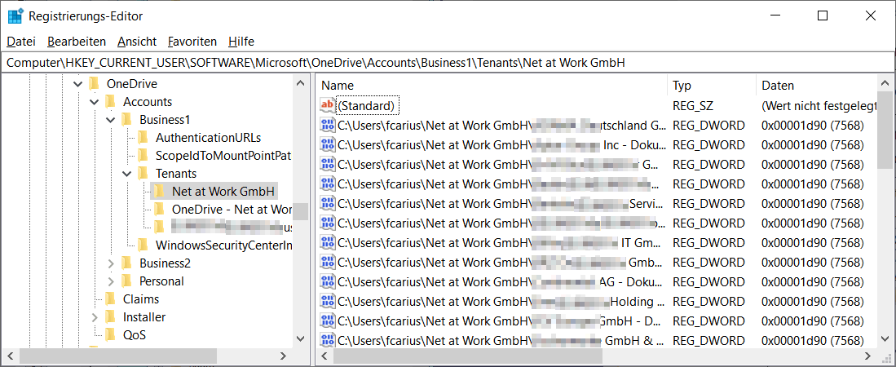896x367 pixels.
Task: Click DWORD icon of the 'Holding ...' value
Action: pyautogui.click(x=328, y=301)
